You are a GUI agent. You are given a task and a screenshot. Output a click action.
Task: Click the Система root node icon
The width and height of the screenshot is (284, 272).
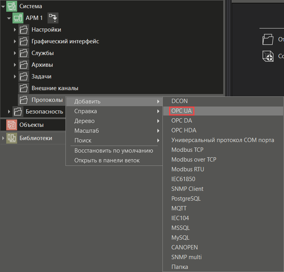coord(12,6)
